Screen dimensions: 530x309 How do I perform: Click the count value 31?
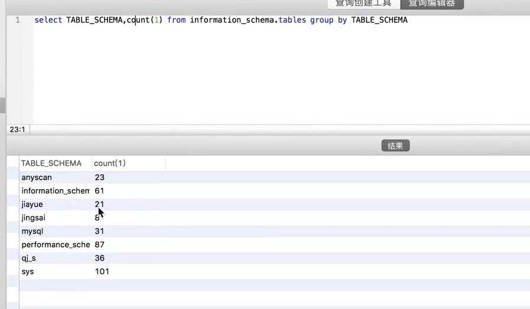coord(99,231)
